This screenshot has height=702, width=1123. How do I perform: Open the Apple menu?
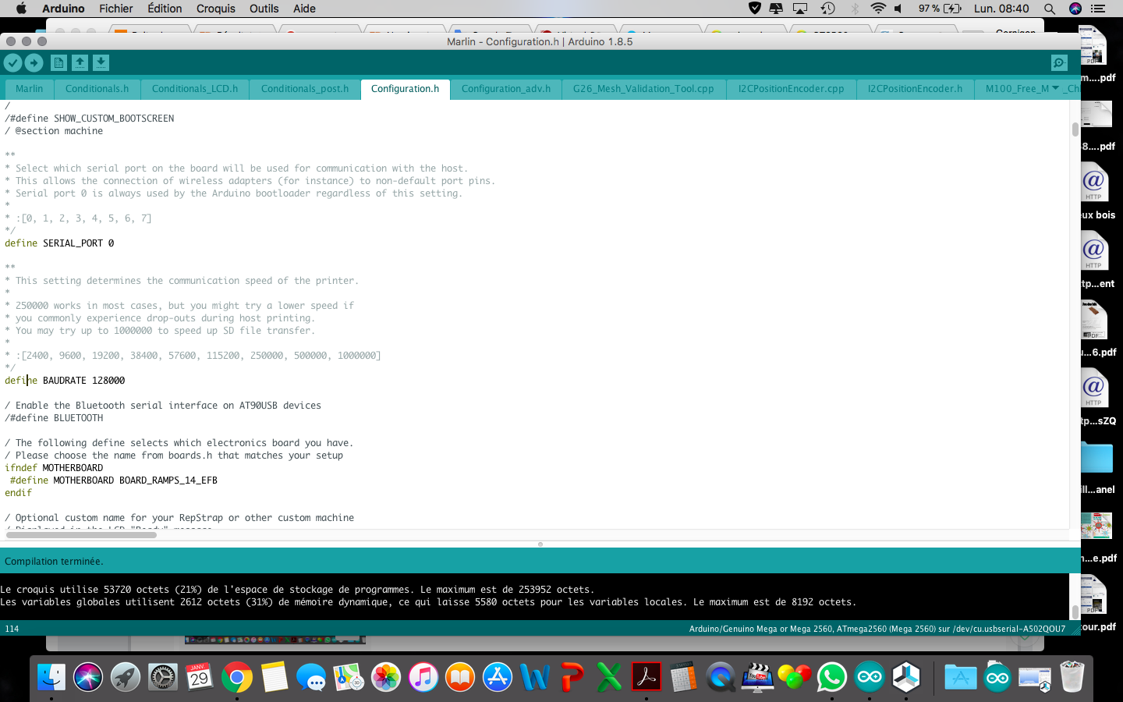click(21, 9)
